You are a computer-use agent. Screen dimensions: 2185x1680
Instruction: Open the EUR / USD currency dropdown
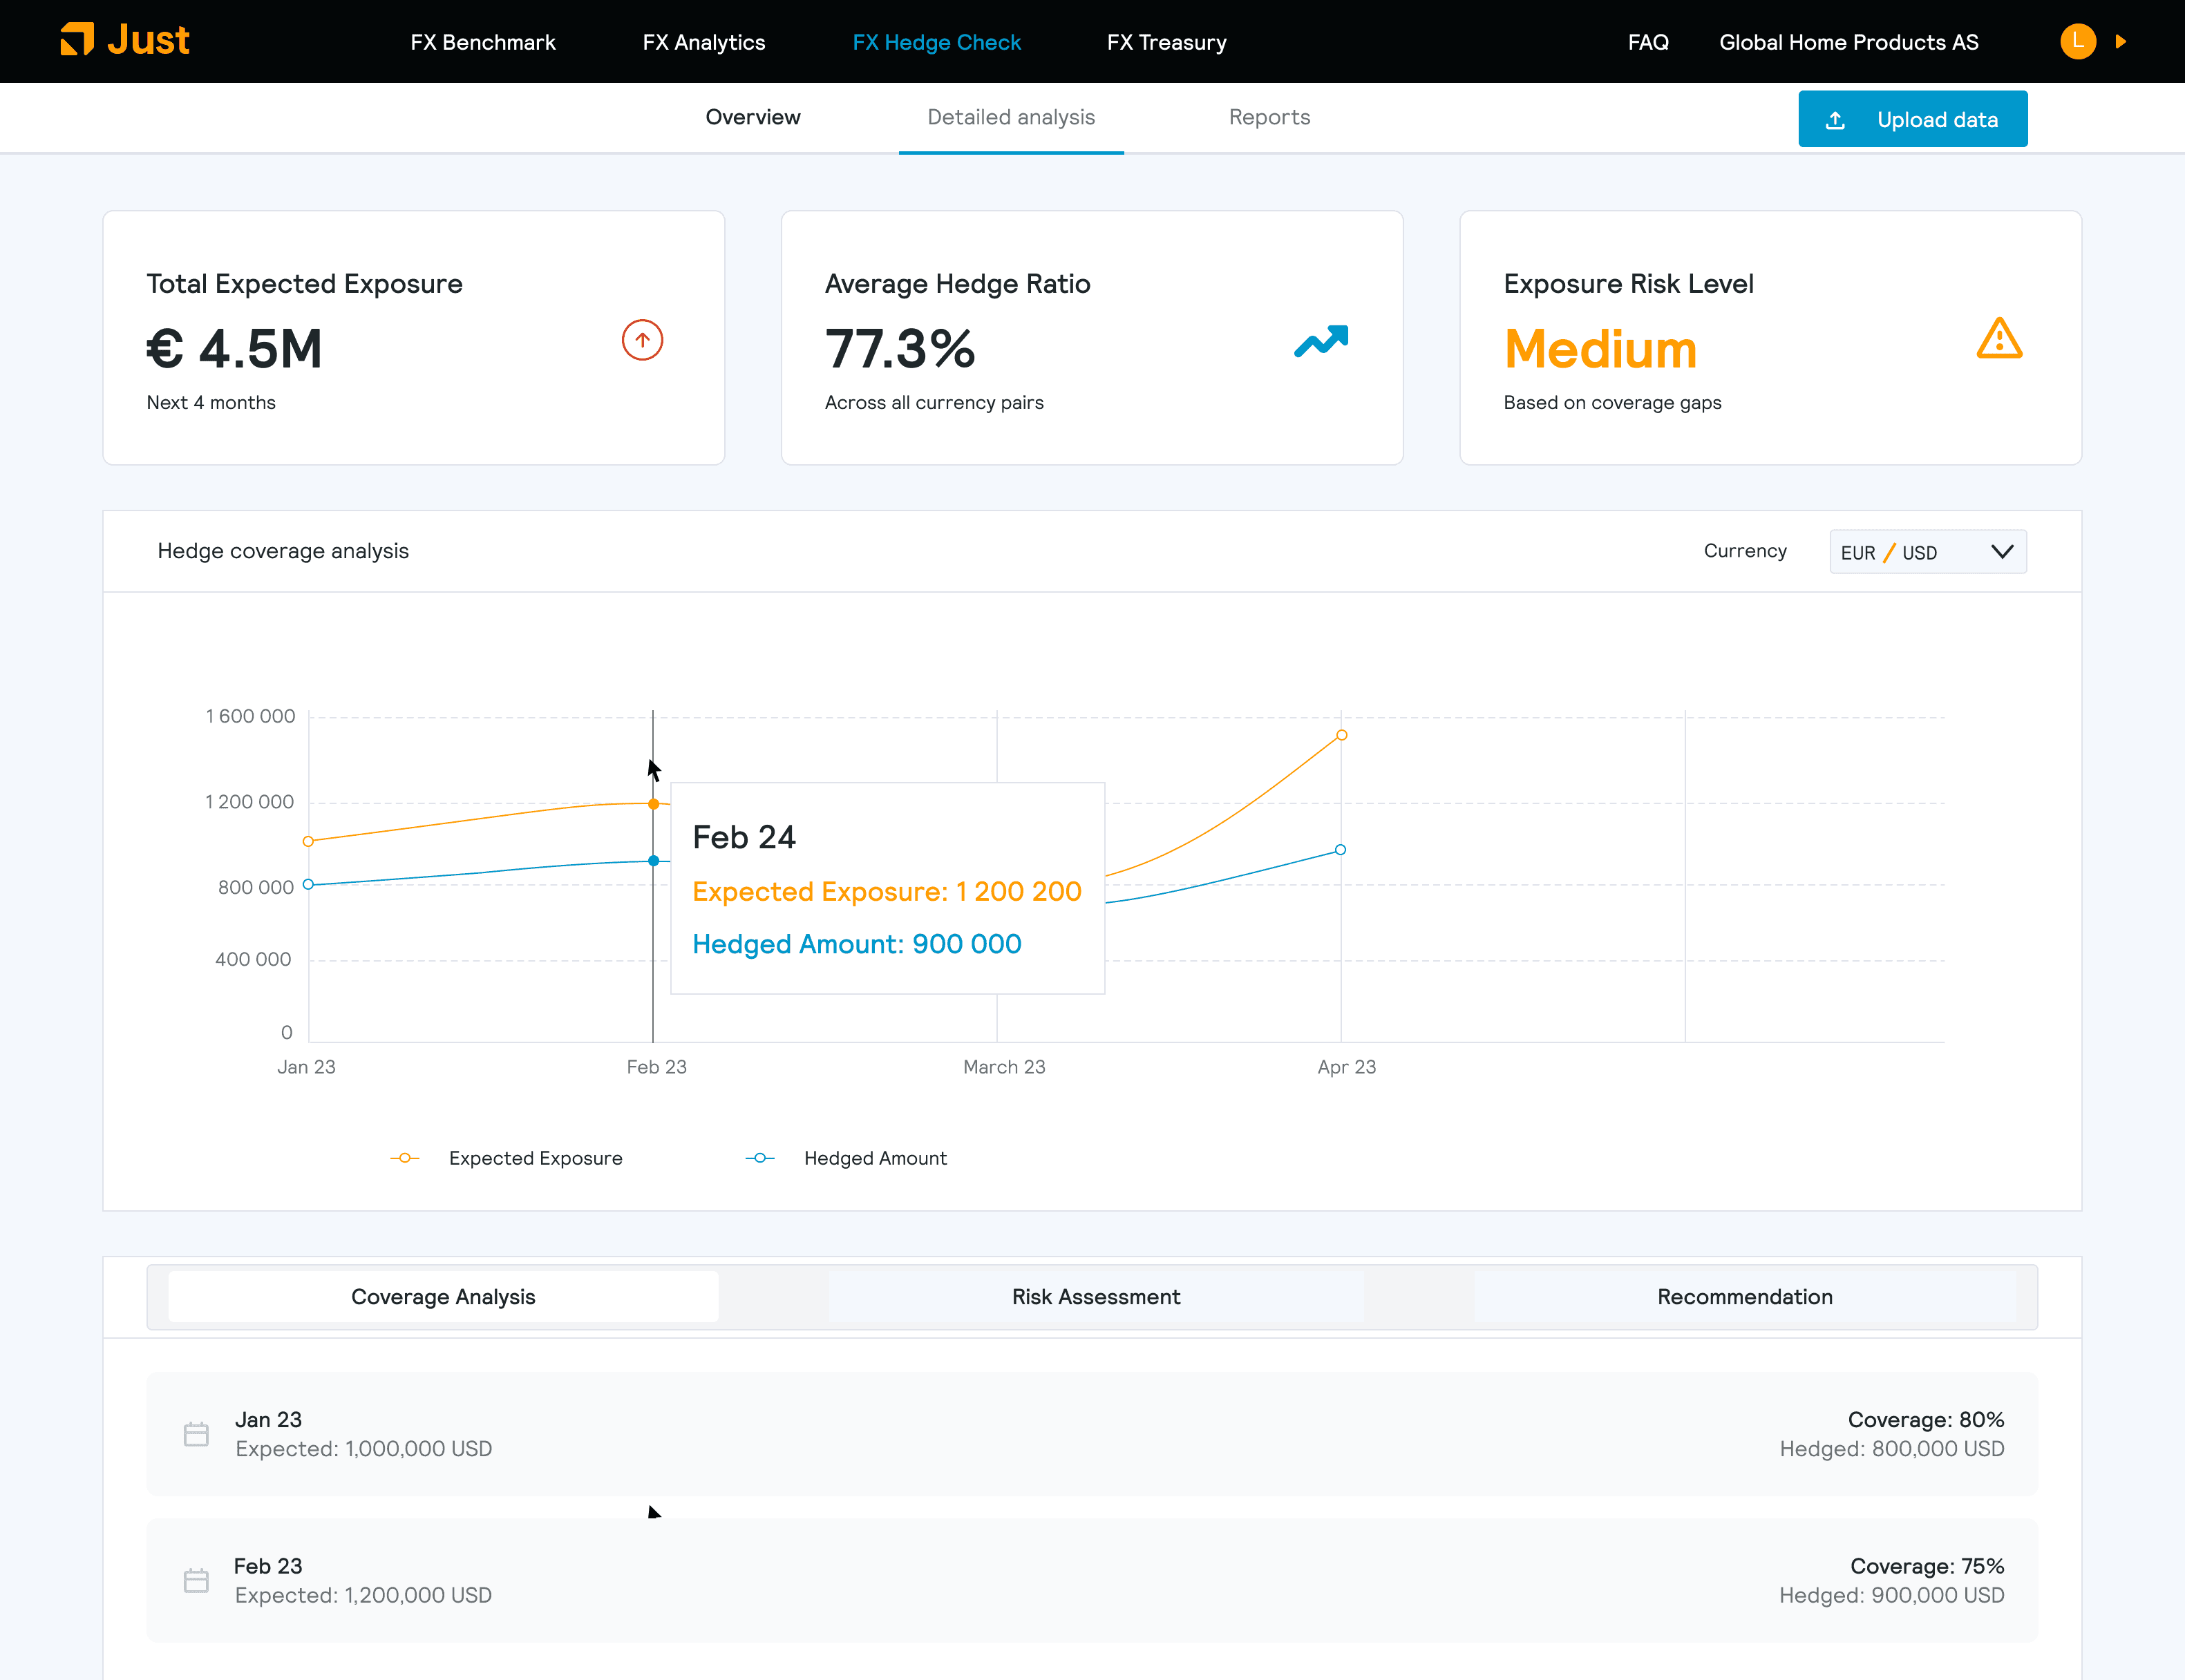pos(1928,552)
